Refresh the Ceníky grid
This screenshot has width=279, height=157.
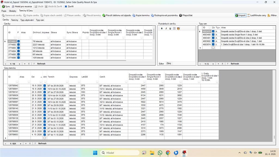point(41,64)
